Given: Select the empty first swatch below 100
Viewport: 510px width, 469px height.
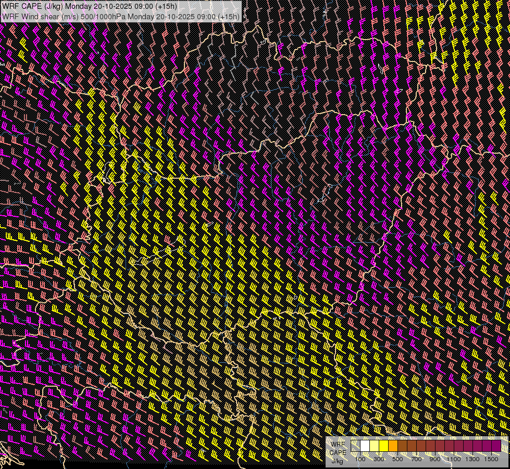Looking at the screenshot, I should (x=356, y=446).
